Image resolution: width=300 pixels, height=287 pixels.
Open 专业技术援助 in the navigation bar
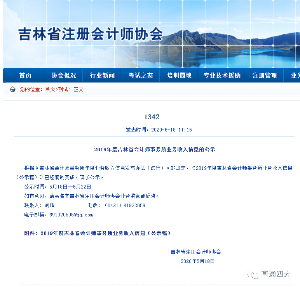click(222, 75)
